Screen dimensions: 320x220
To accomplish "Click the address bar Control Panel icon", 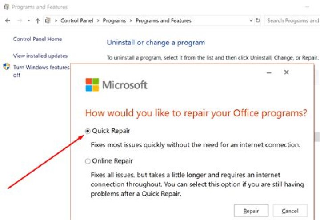I will 48,20.
